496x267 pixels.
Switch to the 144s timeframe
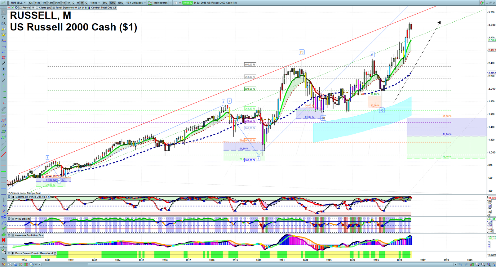pos(38,3)
